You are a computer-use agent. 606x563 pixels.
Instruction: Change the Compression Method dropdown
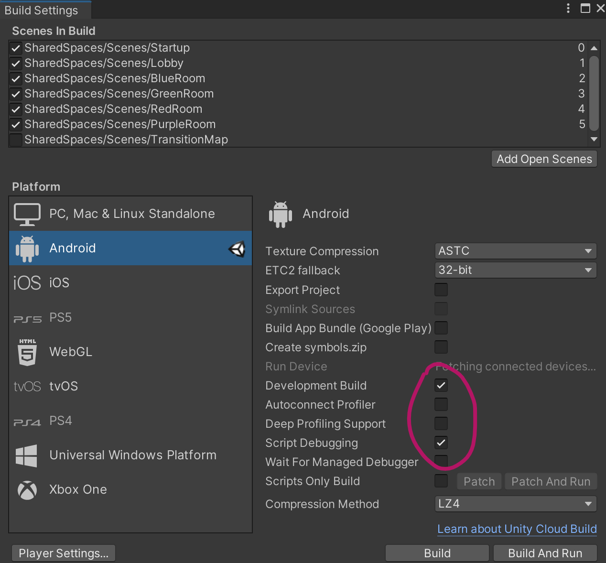pos(515,503)
